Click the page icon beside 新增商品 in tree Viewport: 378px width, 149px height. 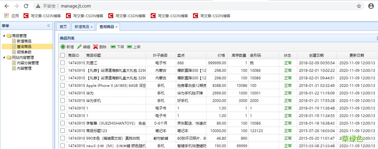pos(14,41)
